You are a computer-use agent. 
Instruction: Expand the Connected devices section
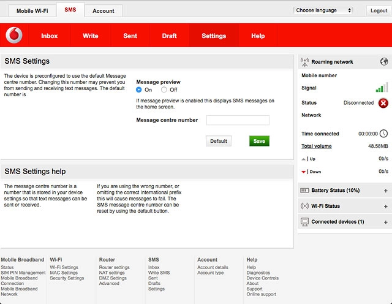click(x=385, y=221)
